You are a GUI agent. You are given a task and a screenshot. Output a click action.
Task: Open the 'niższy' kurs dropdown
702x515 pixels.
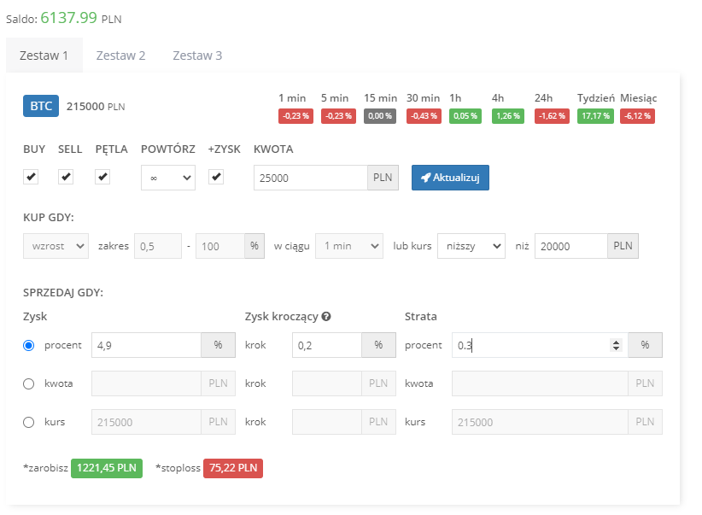tap(471, 246)
